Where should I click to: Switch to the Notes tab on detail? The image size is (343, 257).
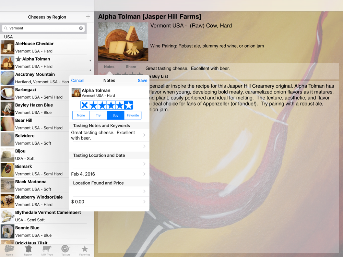109,67
